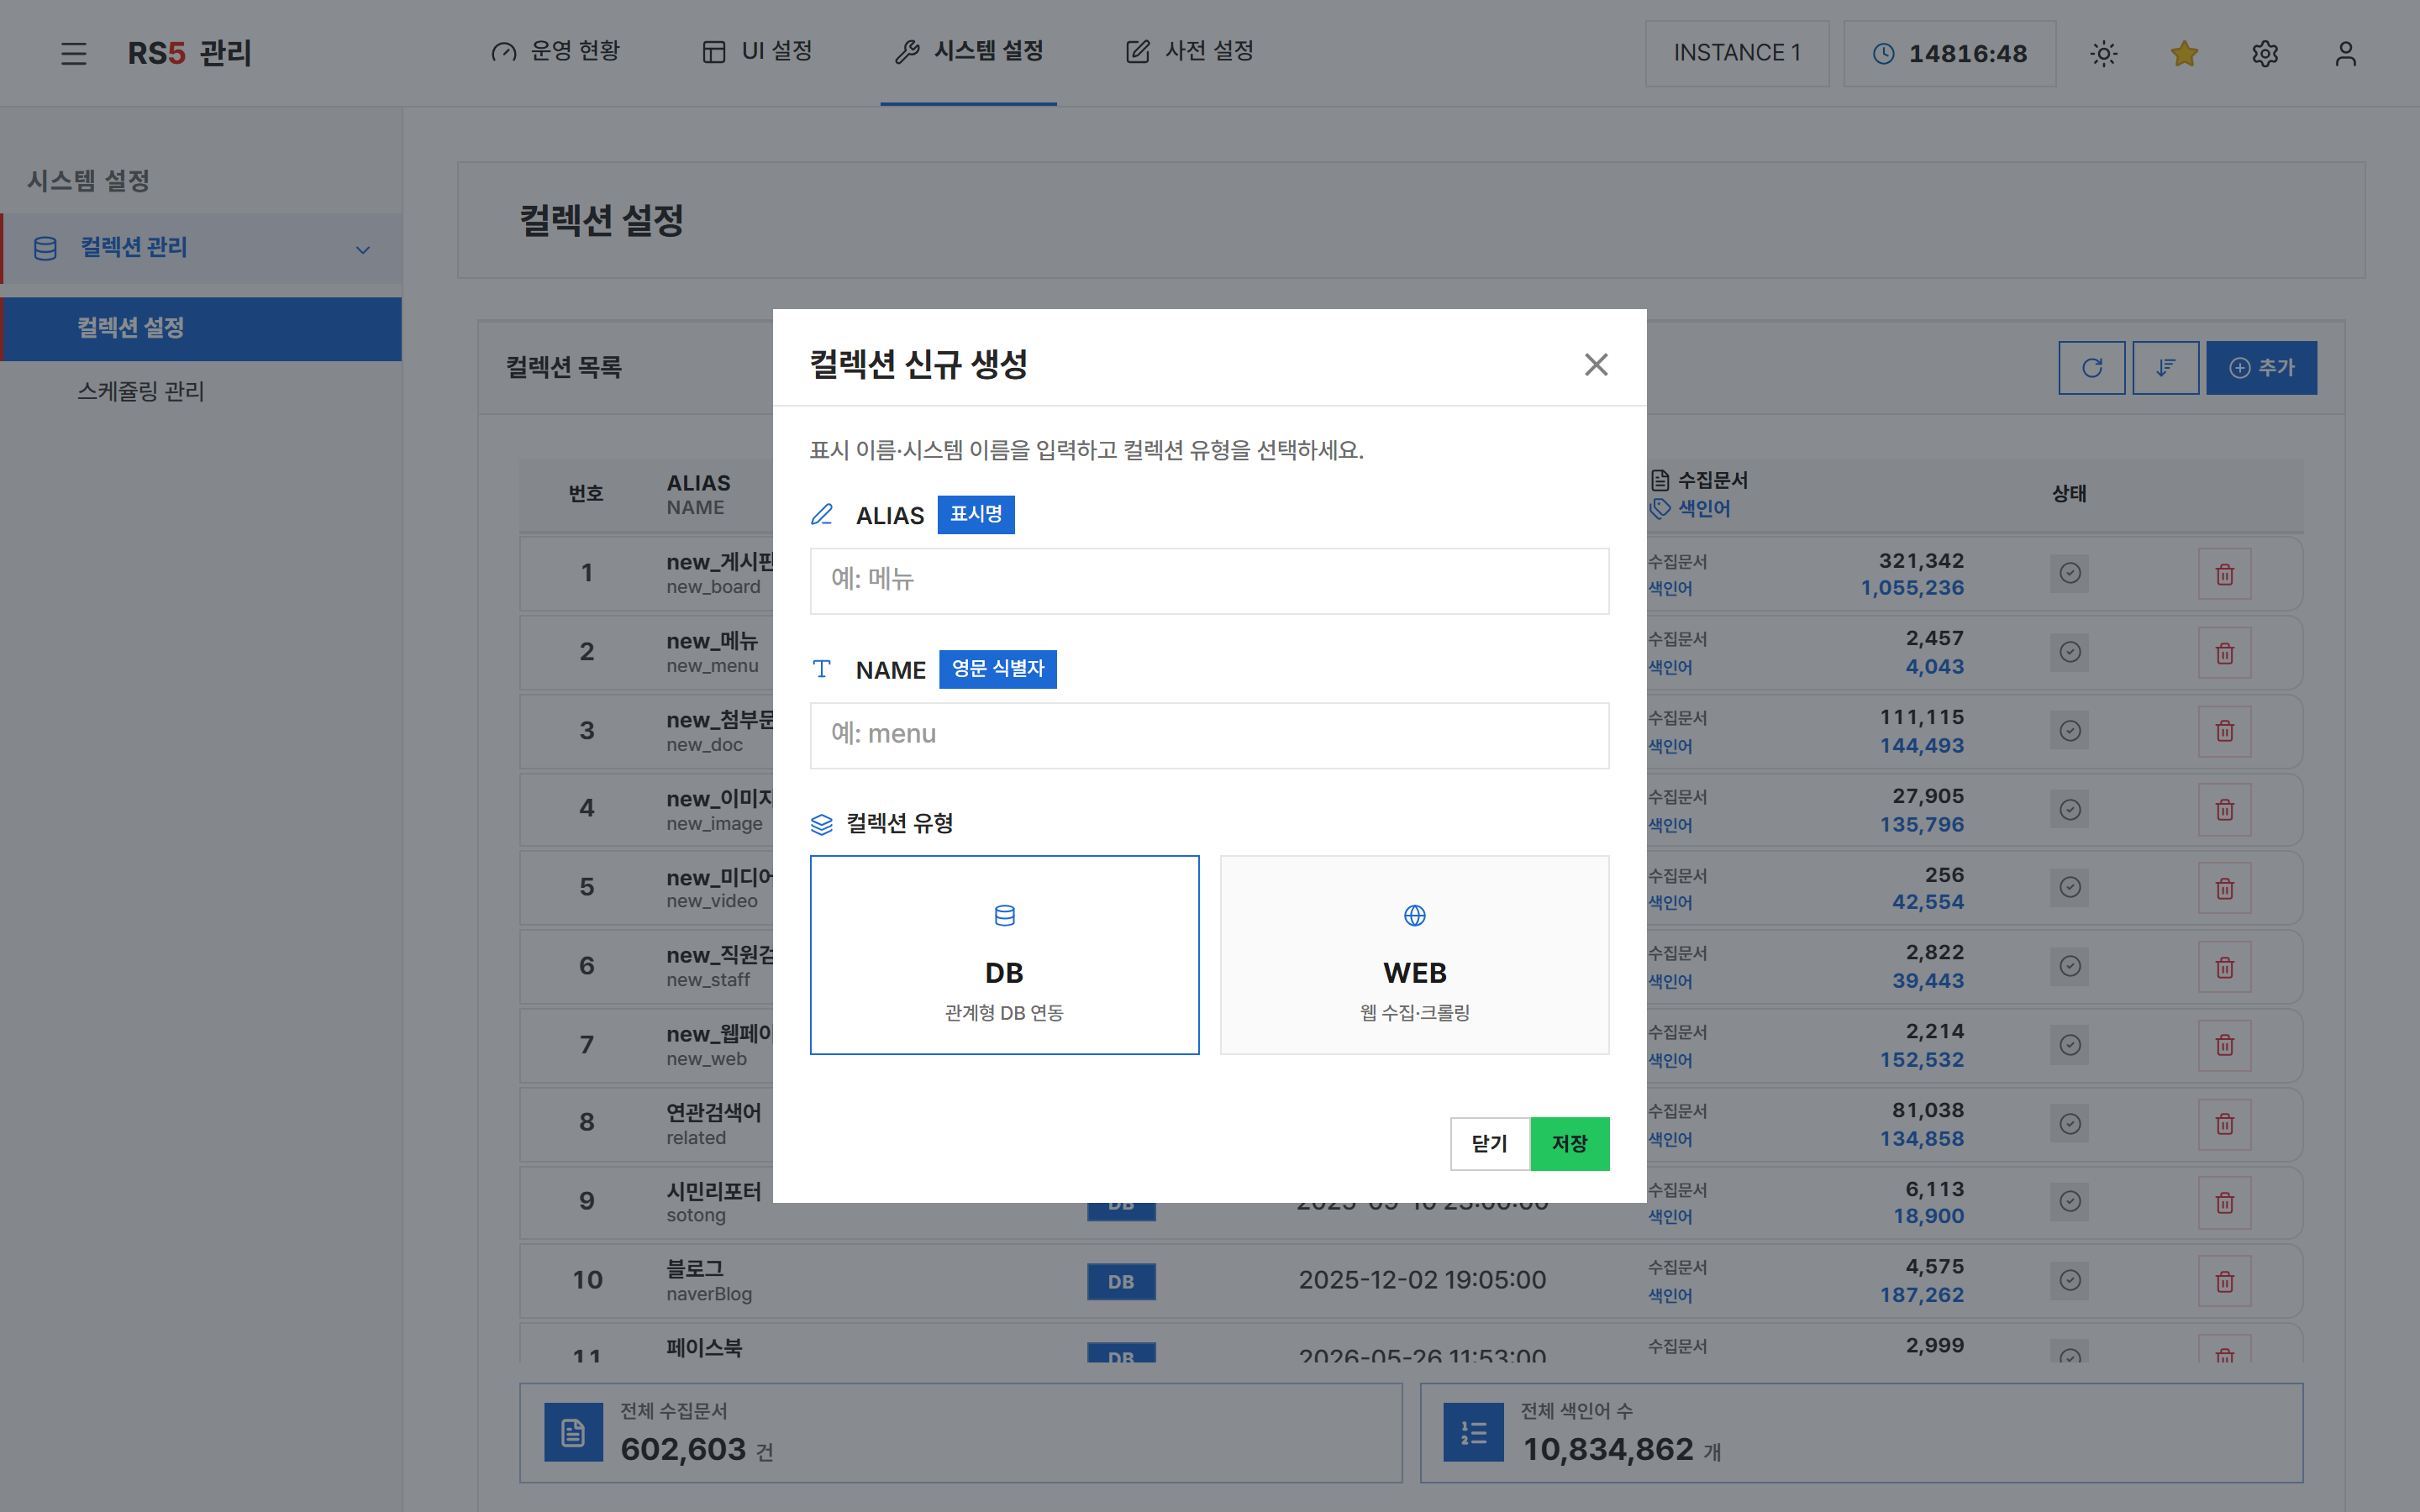
Task: Delete the new_board collection row
Action: click(x=2224, y=574)
